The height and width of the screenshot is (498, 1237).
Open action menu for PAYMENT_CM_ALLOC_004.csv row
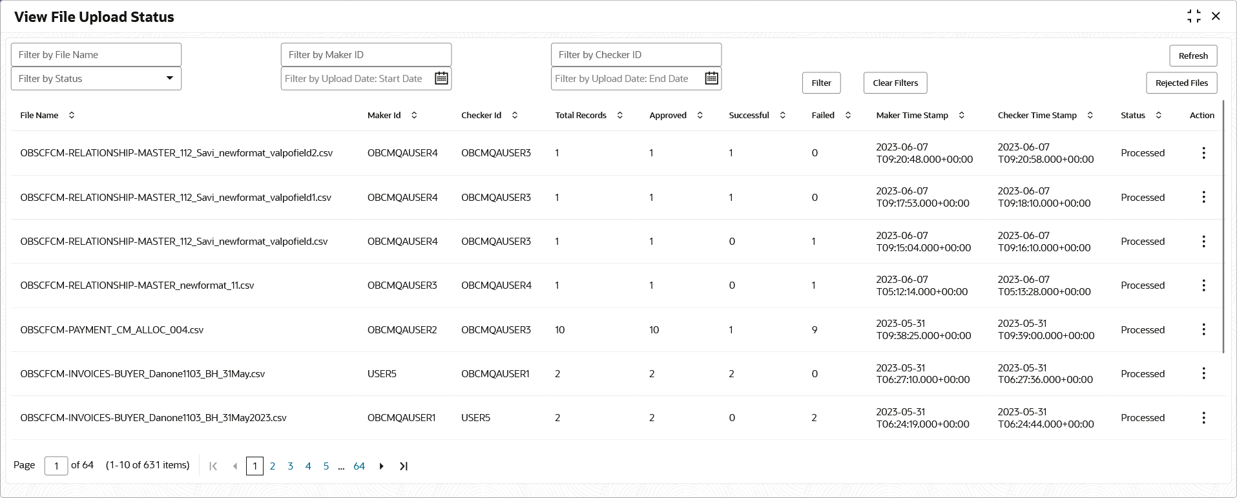tap(1203, 329)
